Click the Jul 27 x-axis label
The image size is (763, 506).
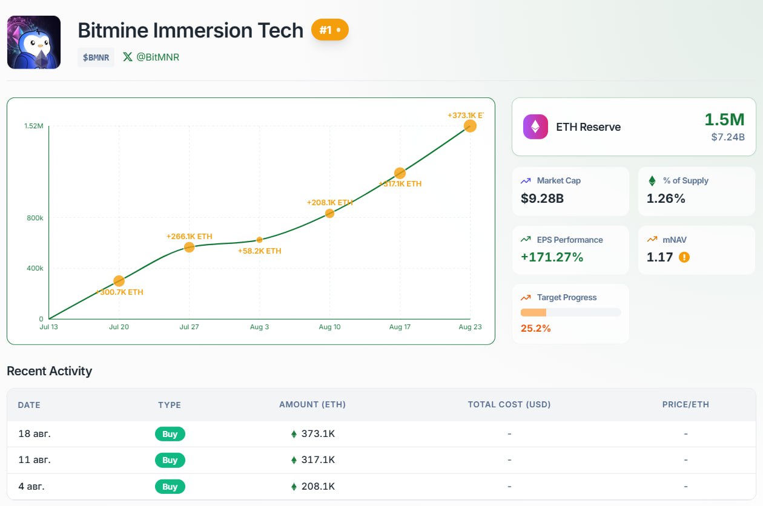189,327
